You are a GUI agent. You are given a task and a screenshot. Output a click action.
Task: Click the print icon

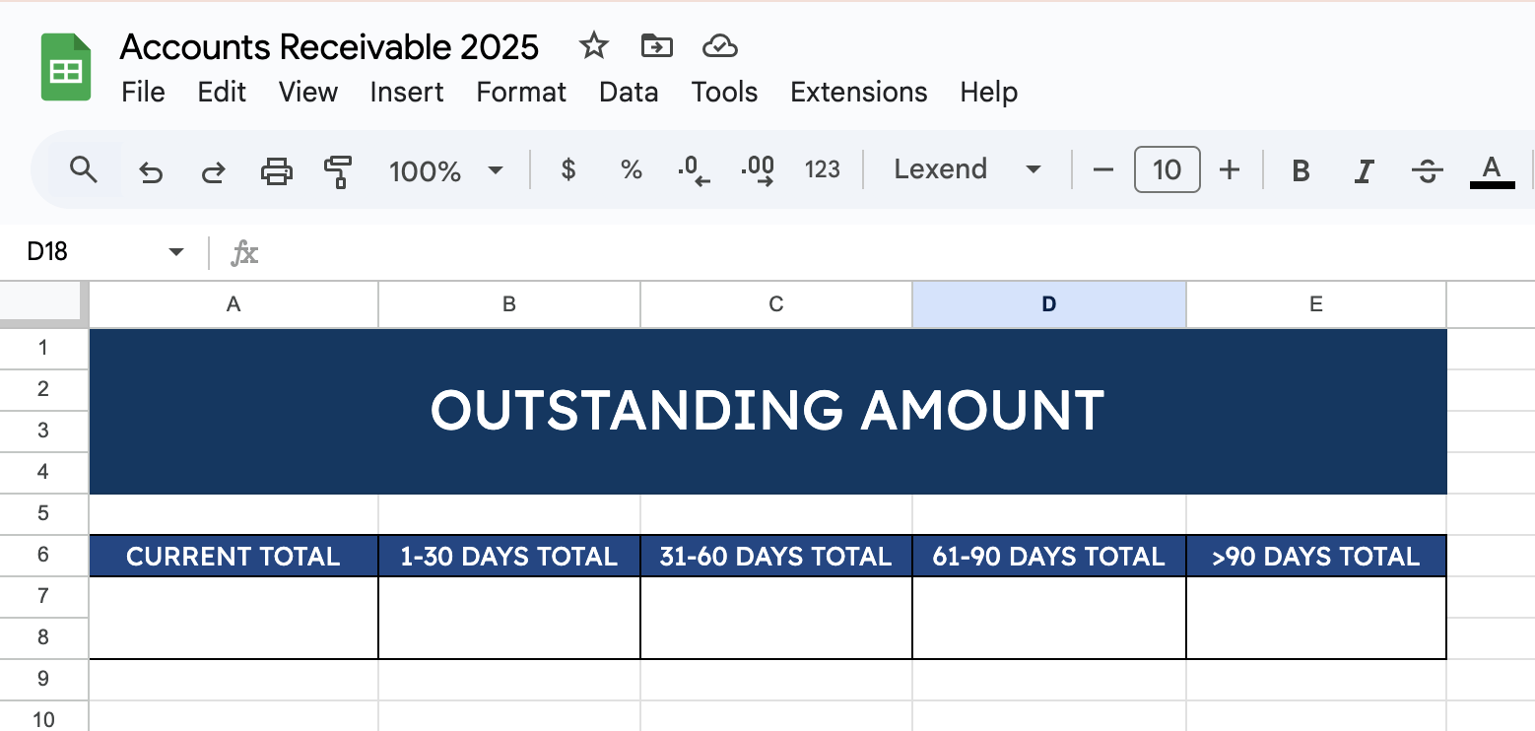click(276, 171)
